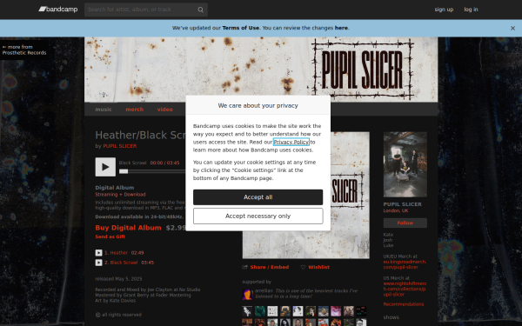Follow Pupil Slicer

(405, 223)
